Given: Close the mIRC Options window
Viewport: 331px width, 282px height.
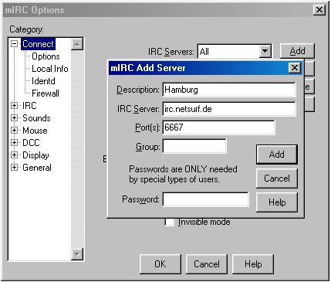Looking at the screenshot, I should click(x=319, y=10).
